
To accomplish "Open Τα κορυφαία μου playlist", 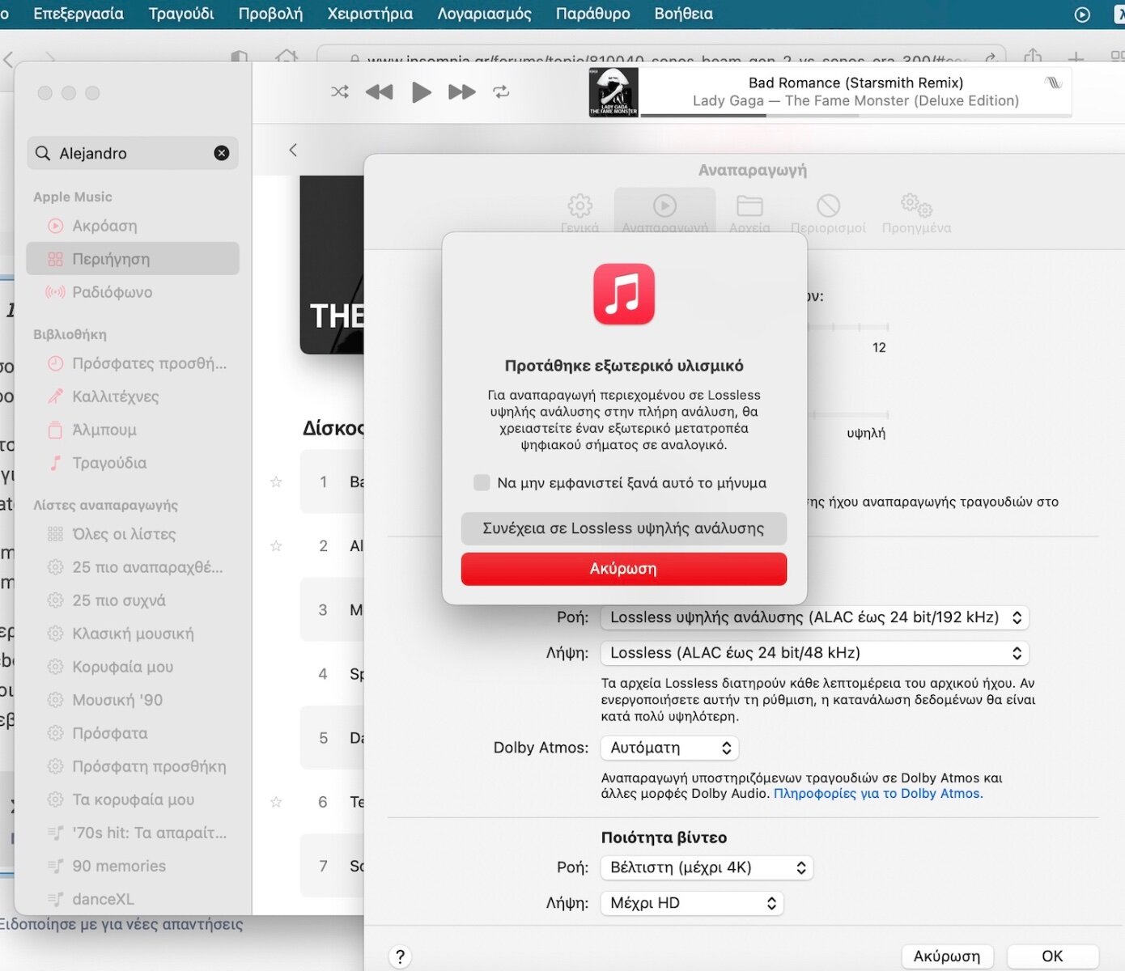I will [x=133, y=799].
